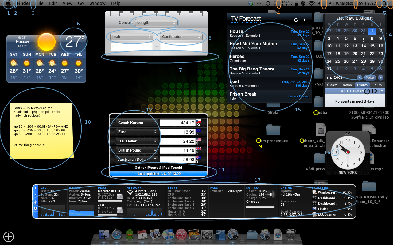The image size is (393, 245).
Task: Open the Window menu
Action: pos(97,3)
